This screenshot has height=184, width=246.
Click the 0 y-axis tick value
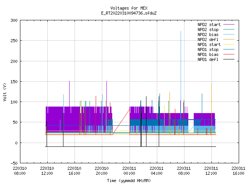[16, 143]
